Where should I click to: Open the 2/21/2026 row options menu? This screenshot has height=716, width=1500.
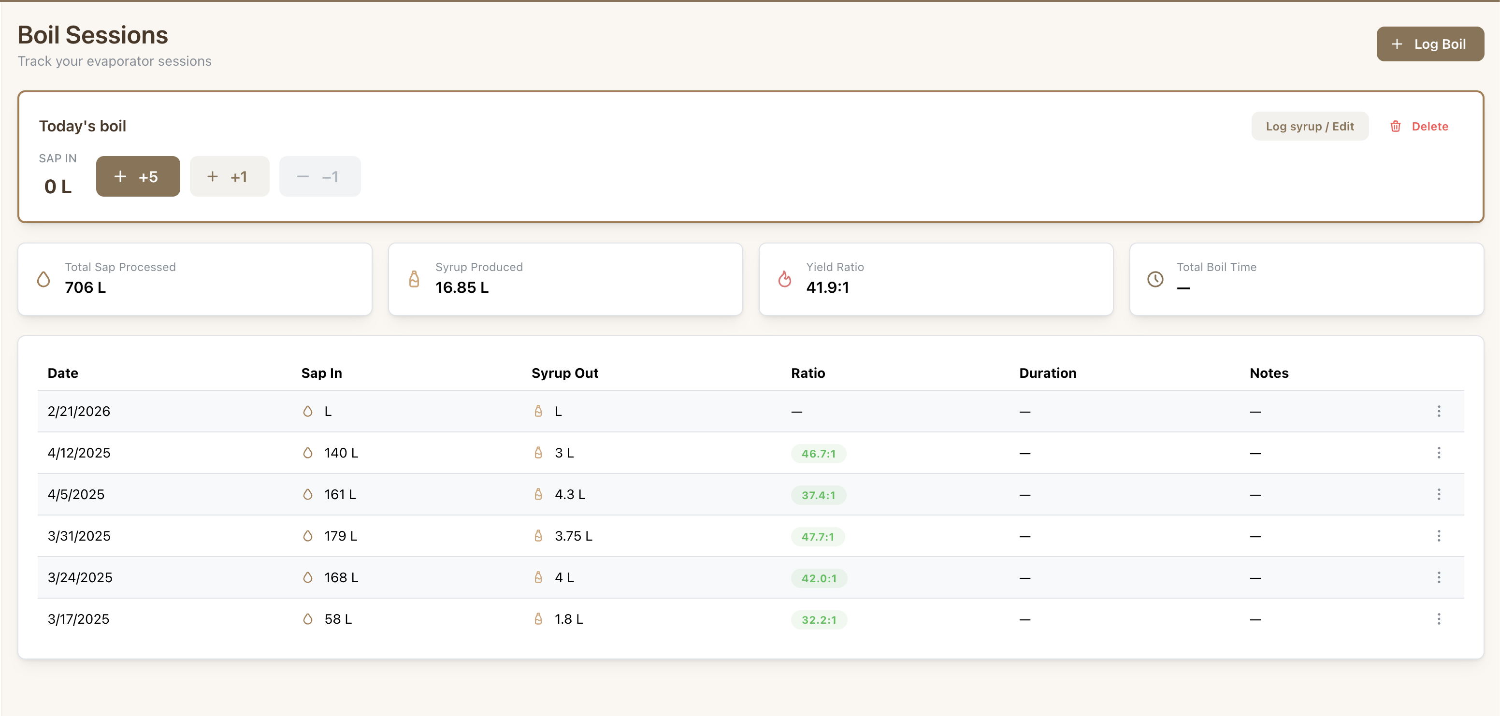[1438, 412]
